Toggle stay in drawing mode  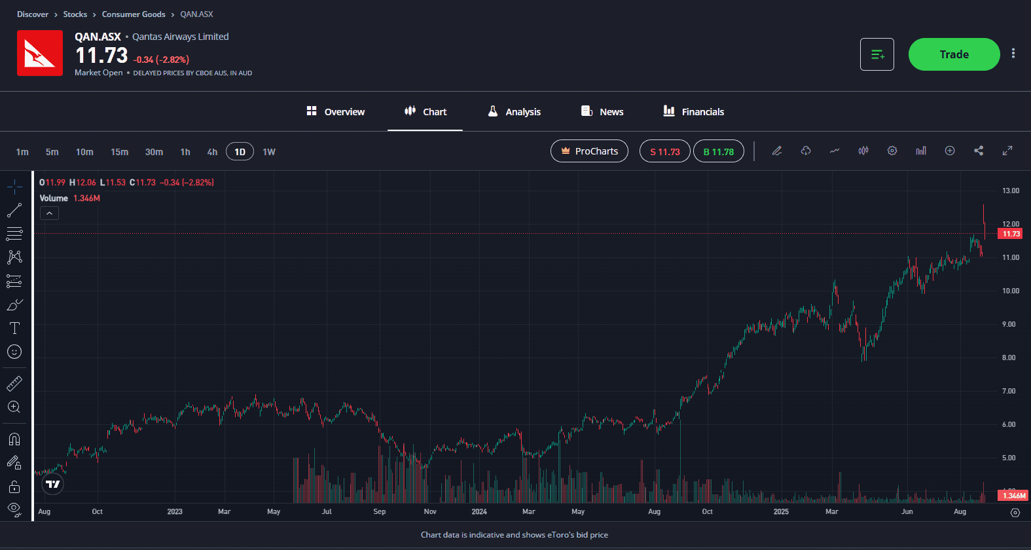pos(14,462)
